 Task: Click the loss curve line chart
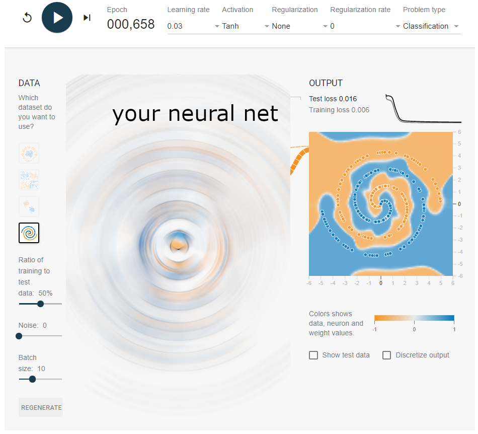[423, 109]
